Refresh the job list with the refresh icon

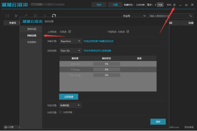[x=54, y=16]
